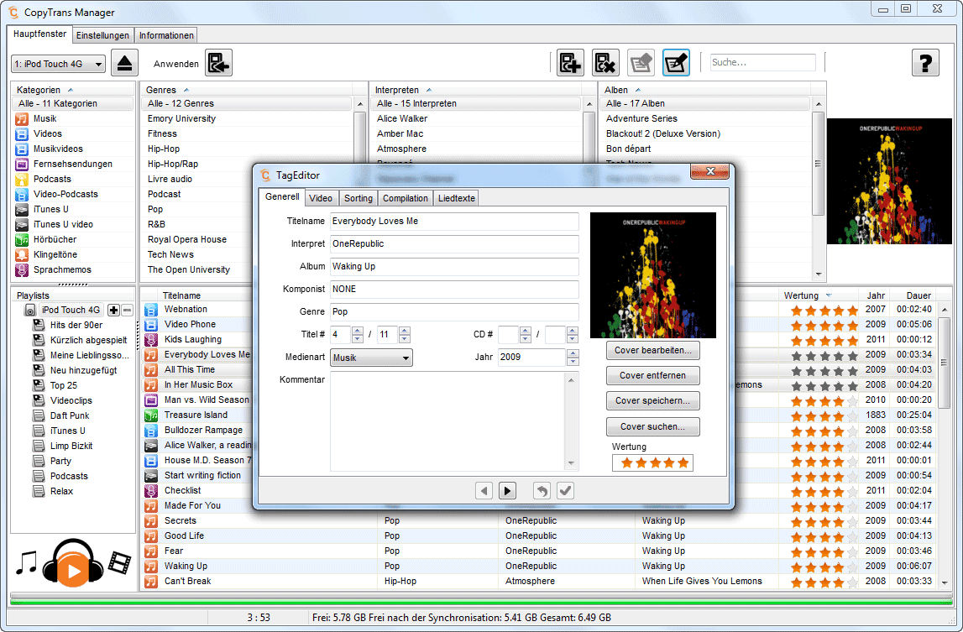Image resolution: width=963 pixels, height=632 pixels.
Task: Click the add tracks toolbar icon
Action: 570,63
